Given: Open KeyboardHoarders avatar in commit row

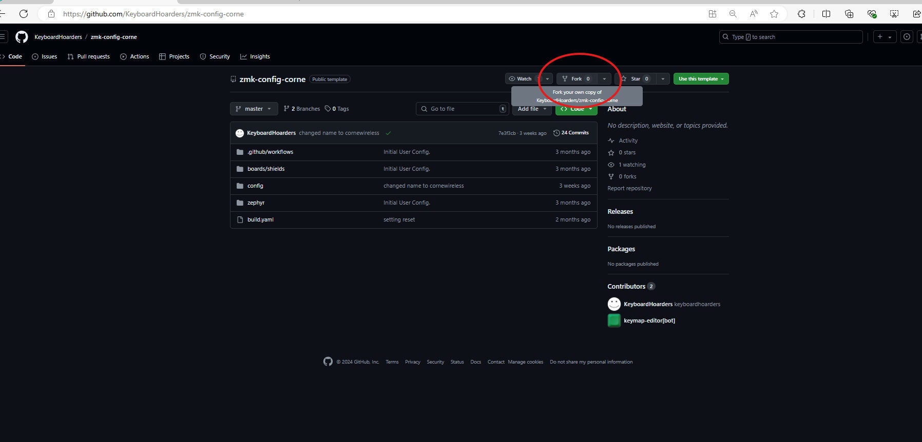Looking at the screenshot, I should pos(240,133).
